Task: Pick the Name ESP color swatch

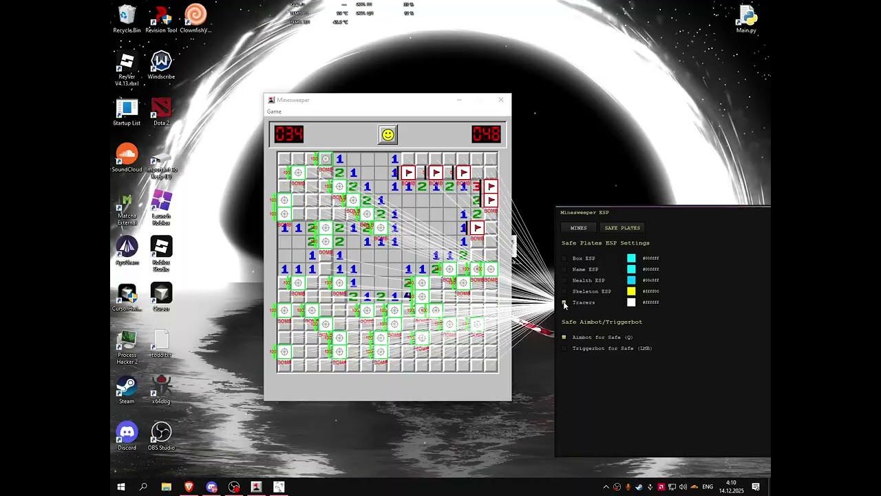Action: point(631,269)
